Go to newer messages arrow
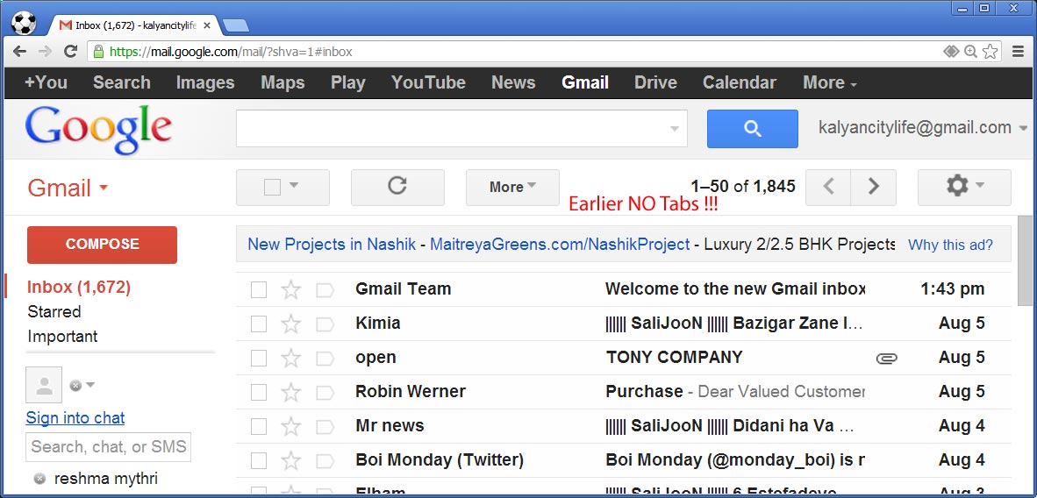Viewport: 1037px width, 498px height. tap(828, 187)
